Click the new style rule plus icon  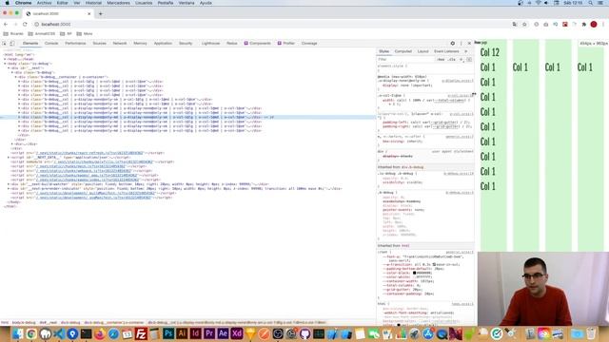[x=462, y=59]
